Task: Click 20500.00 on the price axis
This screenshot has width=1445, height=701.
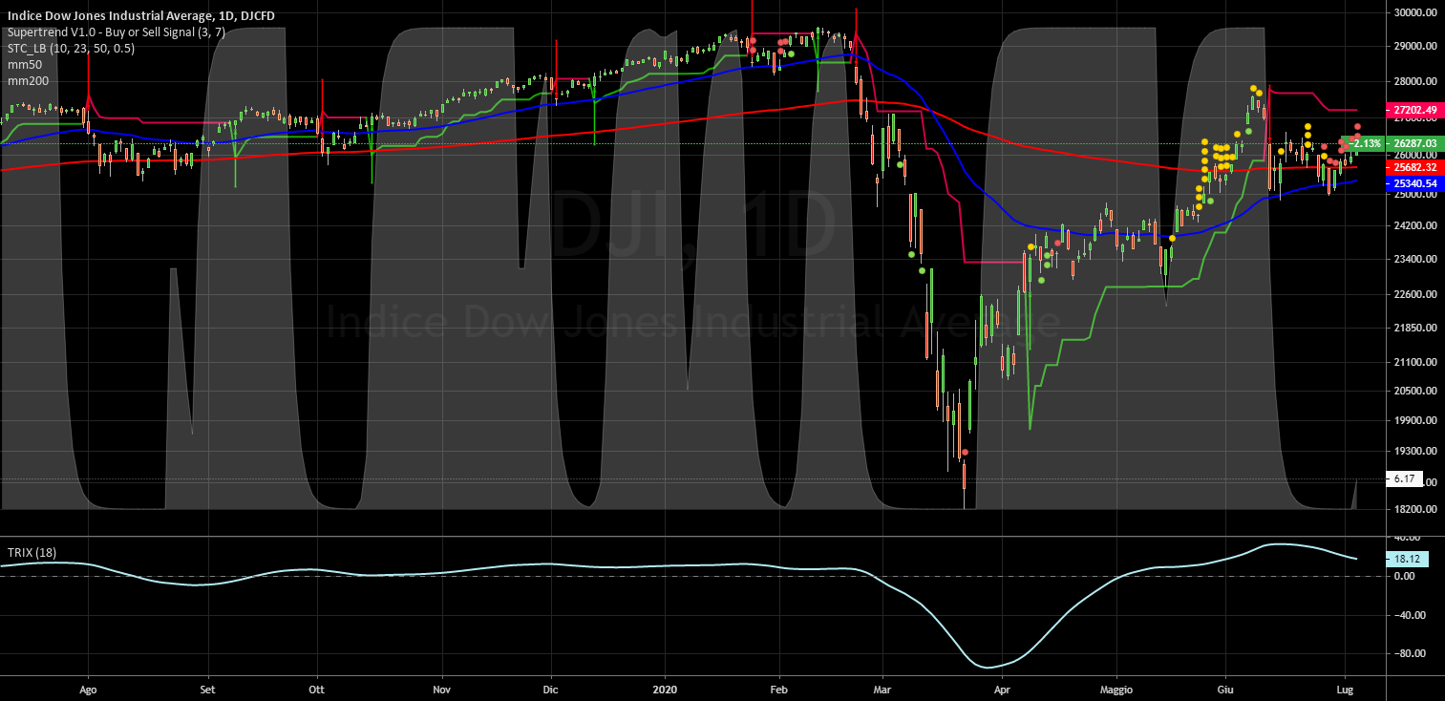Action: (x=1414, y=391)
